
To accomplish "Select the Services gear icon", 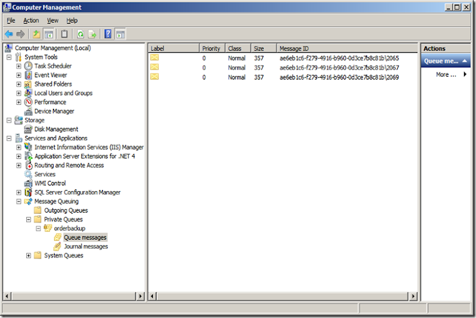I will pyautogui.click(x=28, y=174).
